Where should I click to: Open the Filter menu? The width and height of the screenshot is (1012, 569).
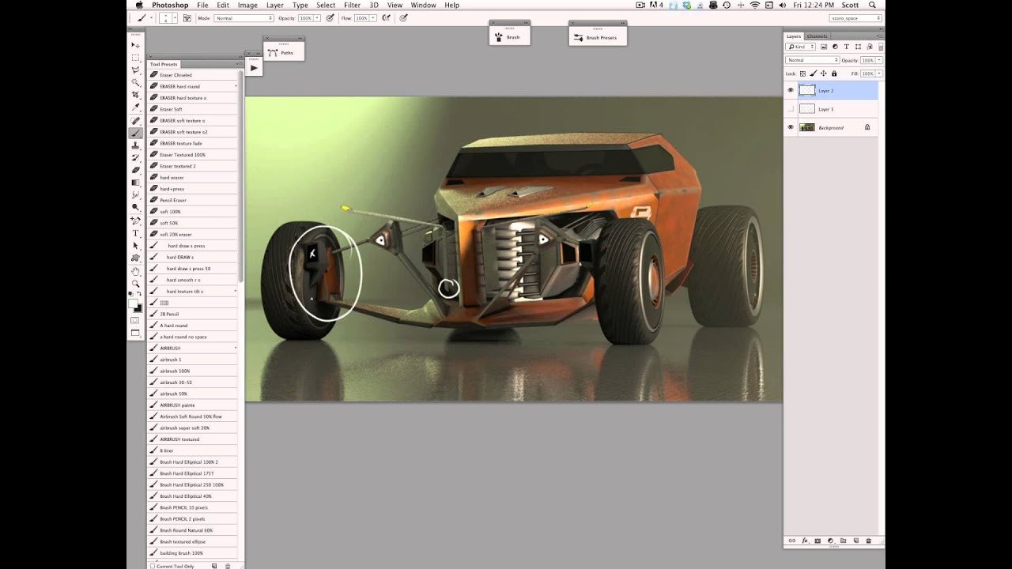tap(352, 5)
